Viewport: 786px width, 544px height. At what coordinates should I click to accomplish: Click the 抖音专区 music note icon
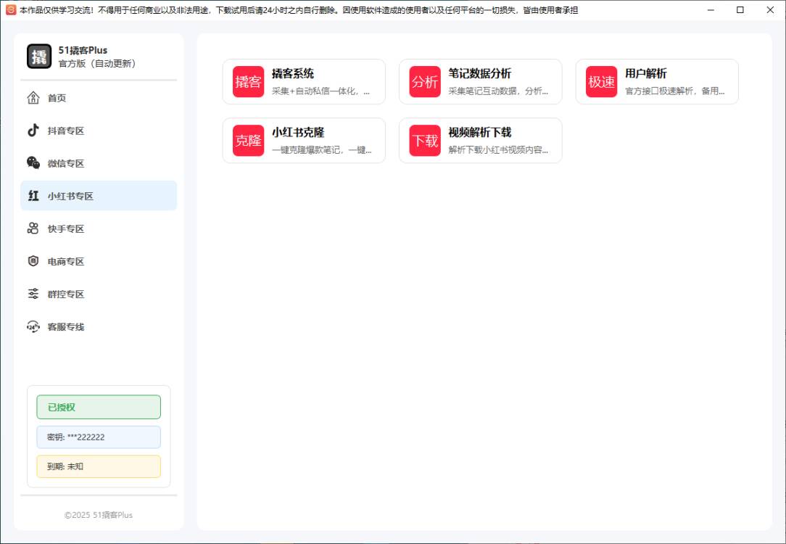(x=33, y=130)
